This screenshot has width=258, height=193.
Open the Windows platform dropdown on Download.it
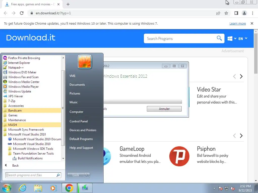click(x=232, y=38)
